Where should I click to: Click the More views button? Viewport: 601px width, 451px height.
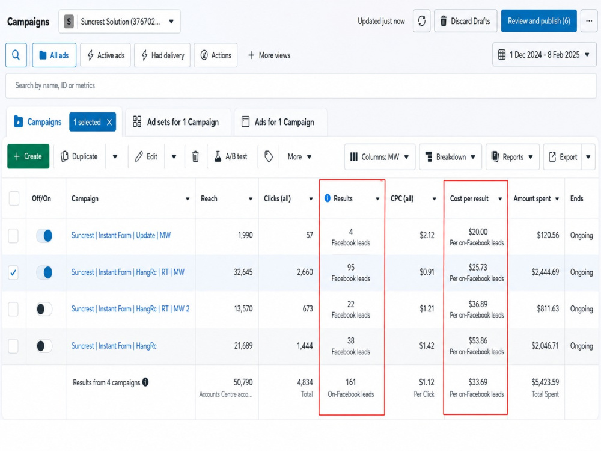point(269,55)
